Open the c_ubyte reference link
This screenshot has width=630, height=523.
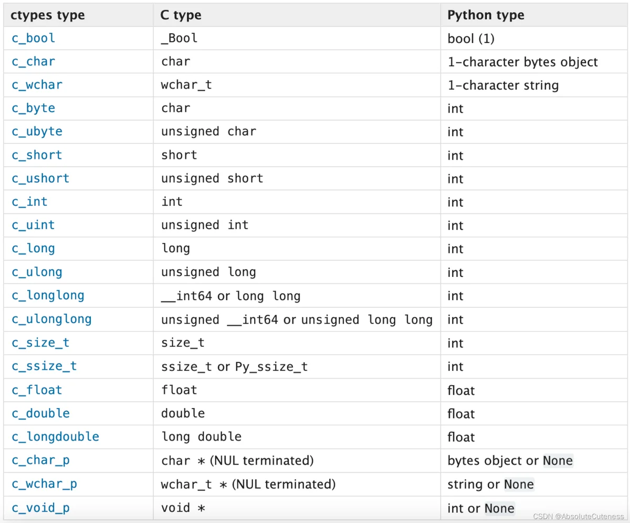click(37, 132)
